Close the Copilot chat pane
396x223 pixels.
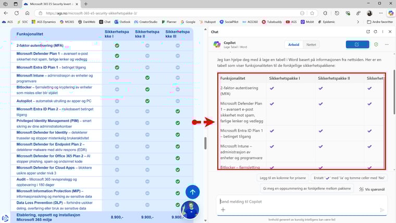(390, 32)
